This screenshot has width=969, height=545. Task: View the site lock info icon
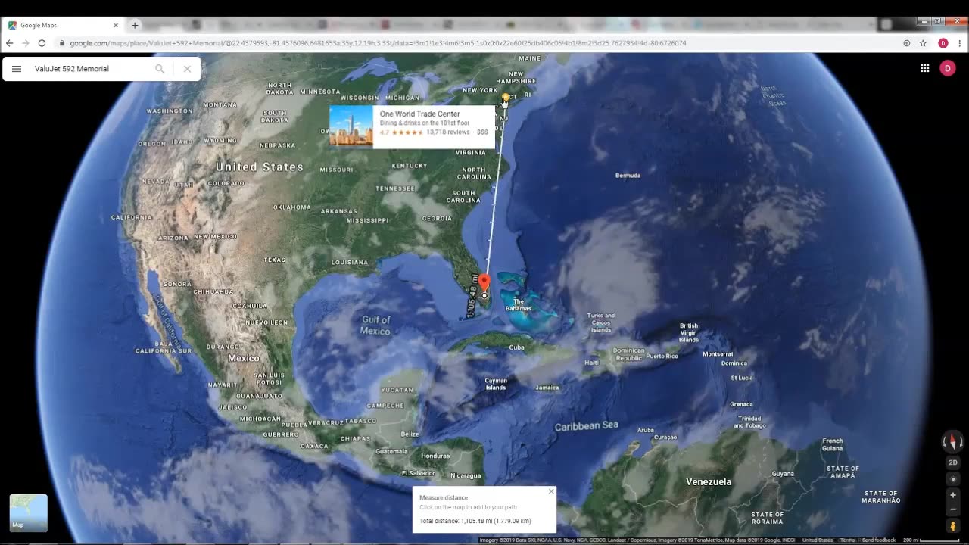[x=62, y=43]
